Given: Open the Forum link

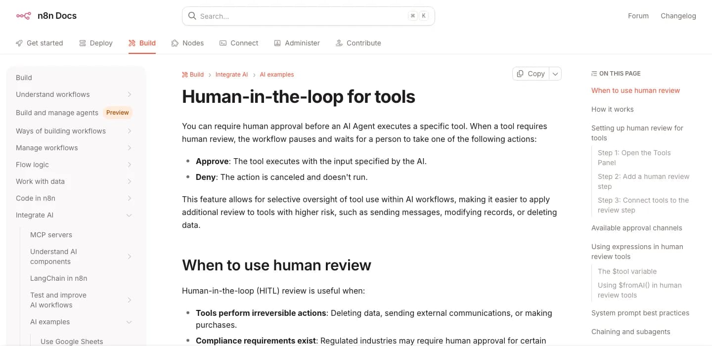Looking at the screenshot, I should coord(638,16).
